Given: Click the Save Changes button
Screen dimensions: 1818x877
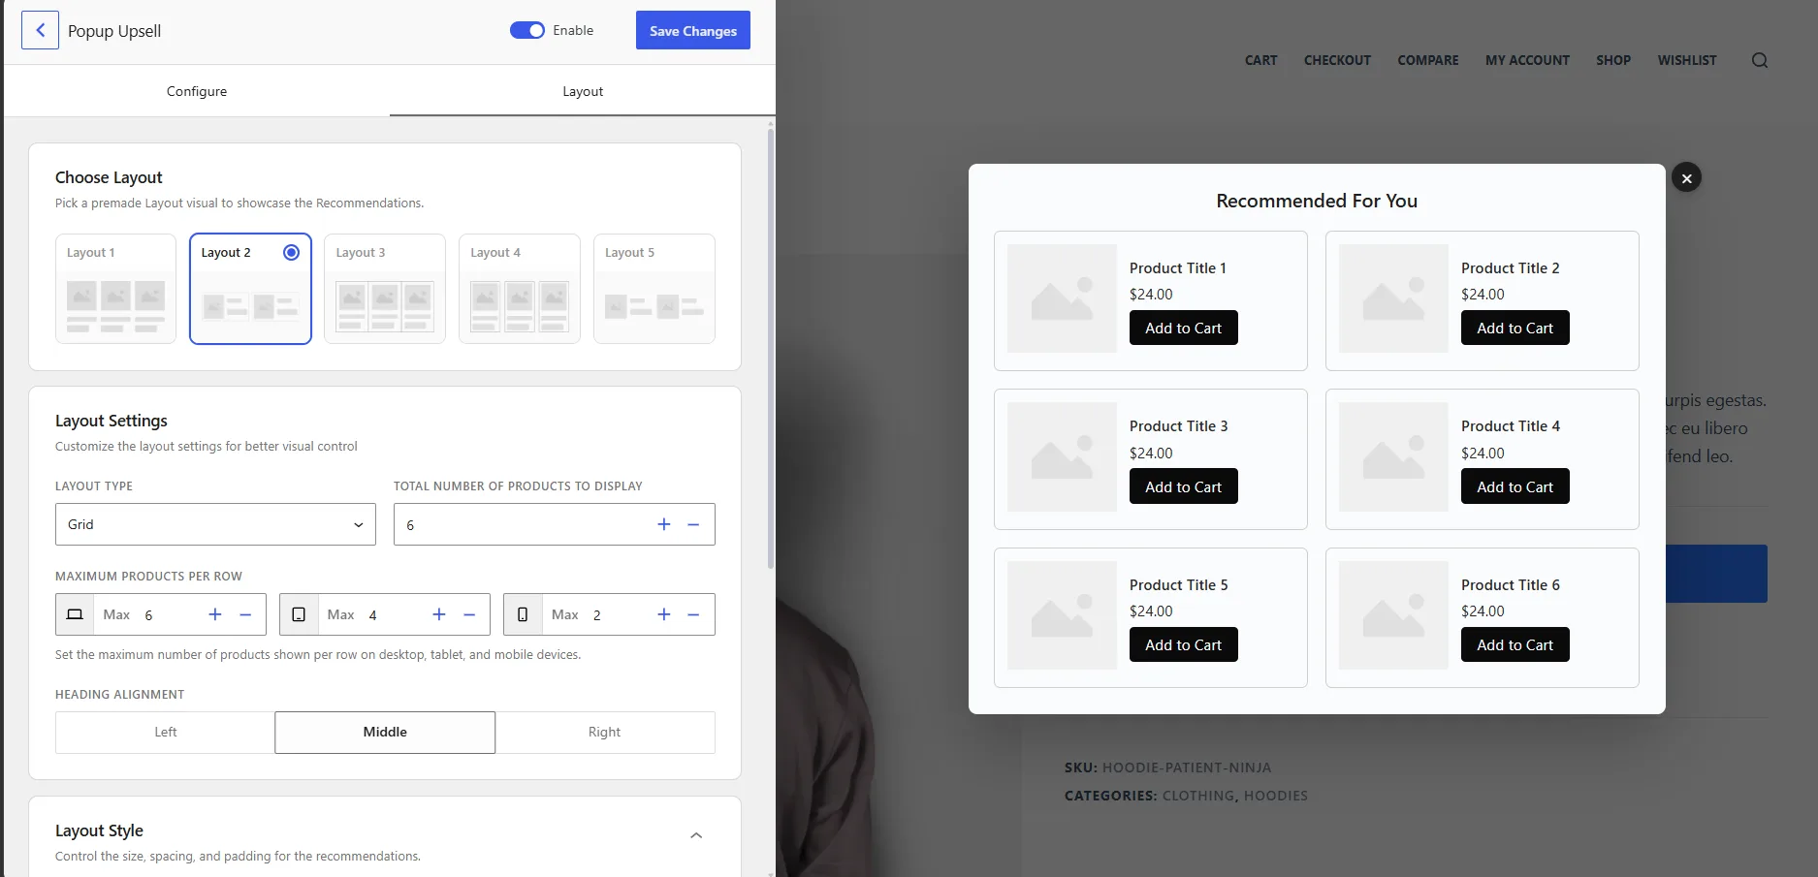Looking at the screenshot, I should (x=693, y=30).
